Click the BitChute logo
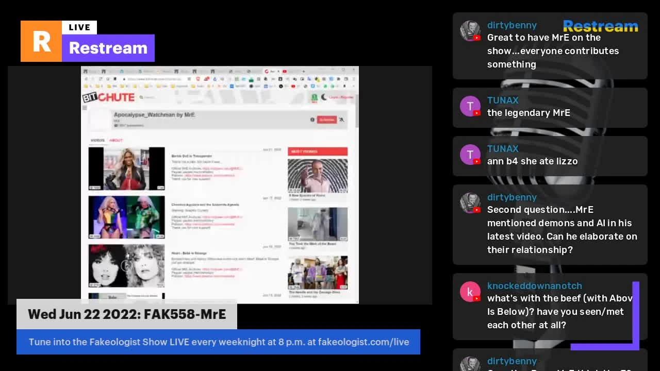 pos(109,97)
